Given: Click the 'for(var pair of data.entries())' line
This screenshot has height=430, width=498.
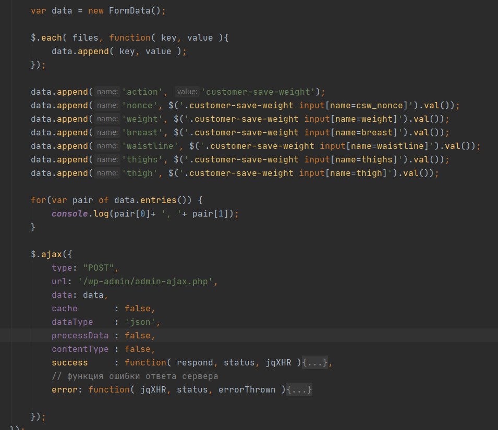Looking at the screenshot, I should (x=117, y=200).
